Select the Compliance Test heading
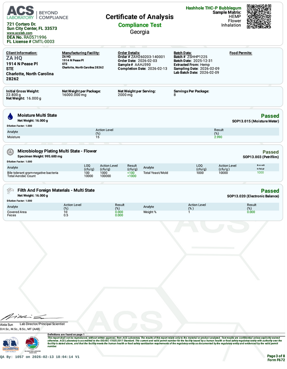 click(x=140, y=25)
